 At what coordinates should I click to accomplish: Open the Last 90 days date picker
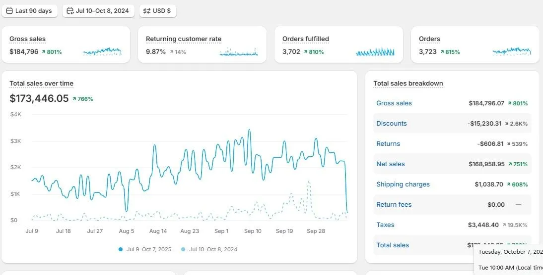[x=29, y=11]
